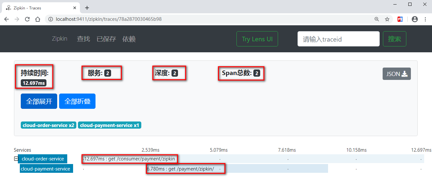Click the zoom magnifier icon in address bar
The width and height of the screenshot is (432, 178).
377,19
